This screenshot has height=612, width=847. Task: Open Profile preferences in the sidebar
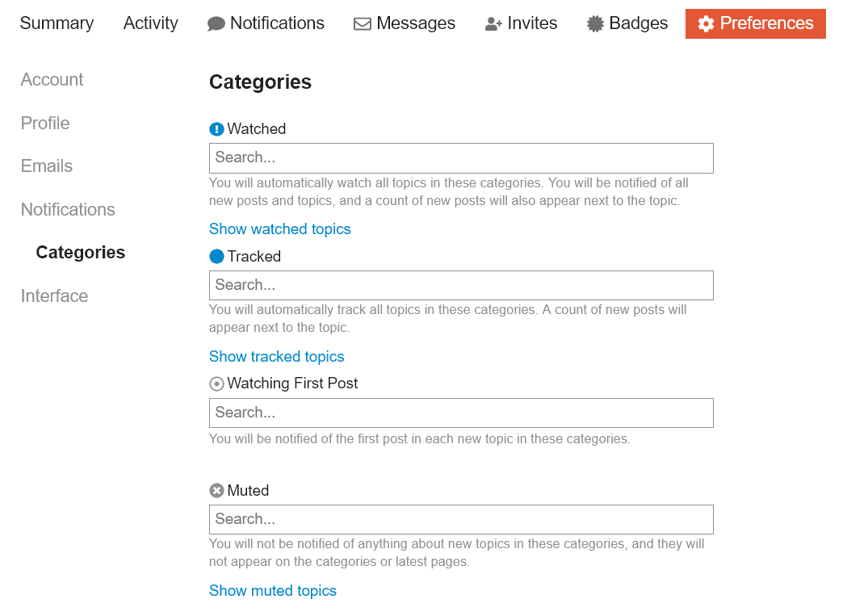click(x=45, y=124)
